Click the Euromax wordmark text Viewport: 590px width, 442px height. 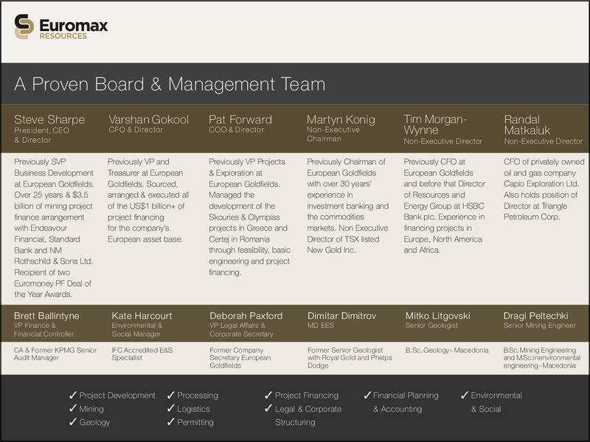(73, 26)
